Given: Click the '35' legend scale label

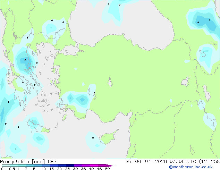Looking at the screenshot, I should click(x=83, y=169).
